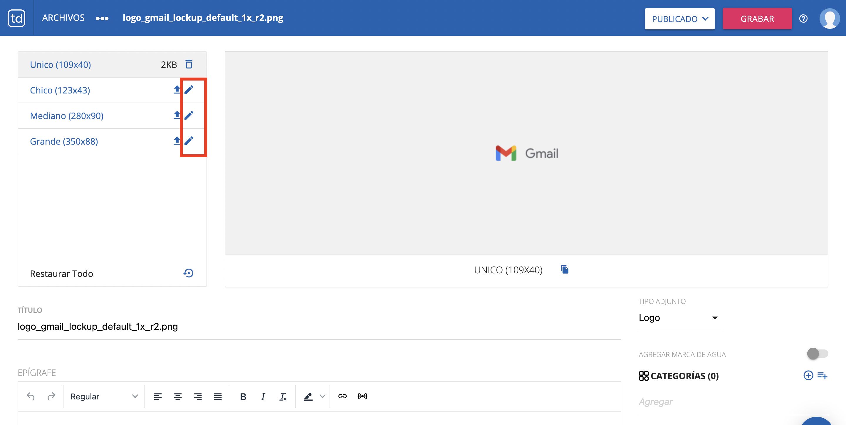Screen dimensions: 846x425
Task: Add a new category with plus icon
Action: pos(808,375)
